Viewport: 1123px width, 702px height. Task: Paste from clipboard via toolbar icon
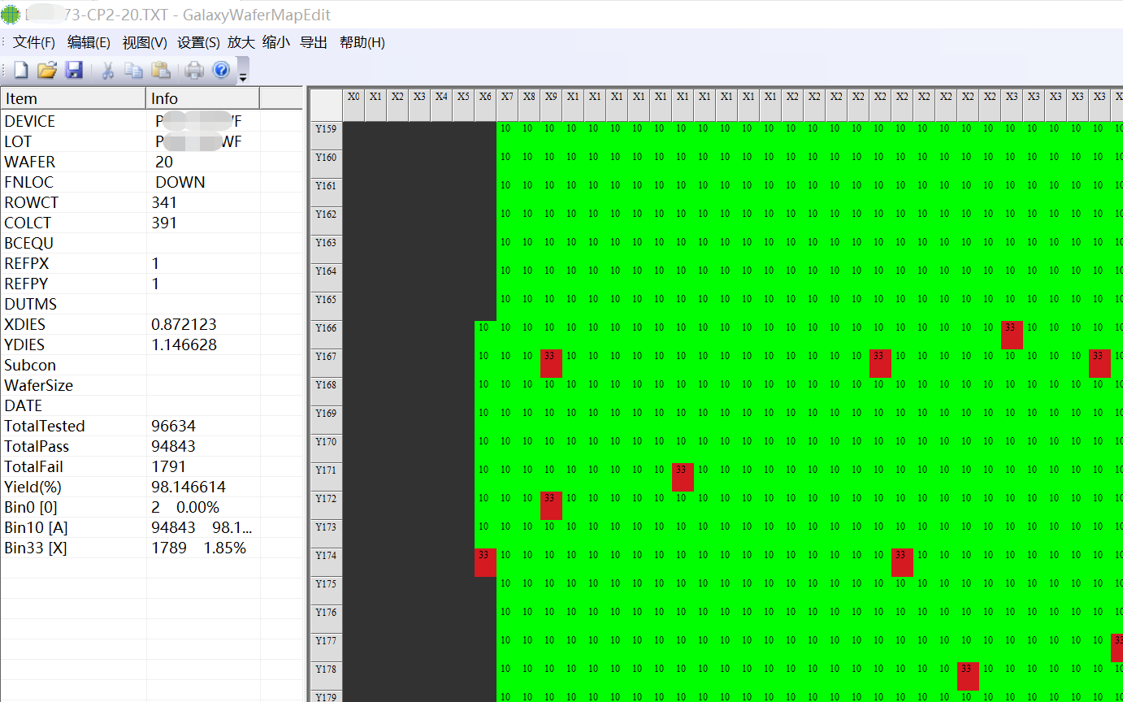pyautogui.click(x=162, y=70)
